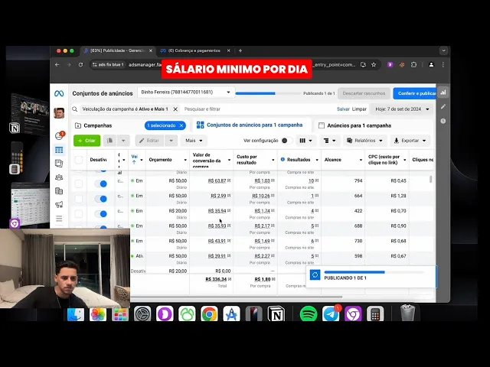Open the Calculator app in the Dock
The image size is (490, 367).
pyautogui.click(x=375, y=314)
